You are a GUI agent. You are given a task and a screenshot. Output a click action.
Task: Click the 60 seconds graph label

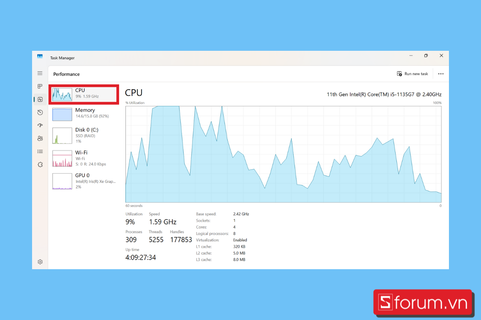[x=134, y=206]
